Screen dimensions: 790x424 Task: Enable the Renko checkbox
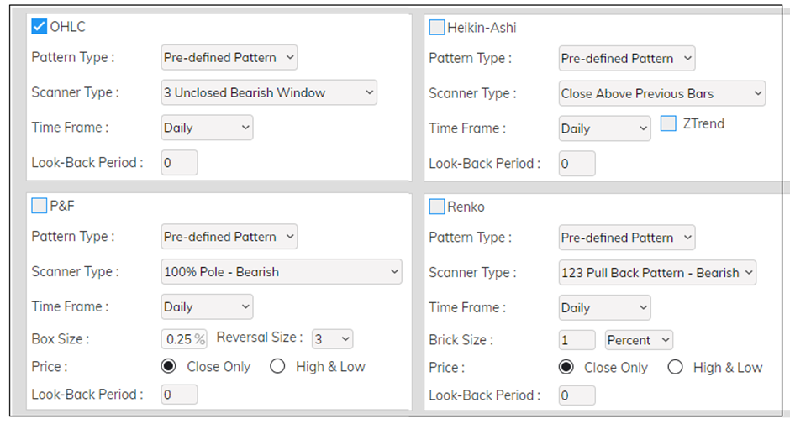point(437,207)
